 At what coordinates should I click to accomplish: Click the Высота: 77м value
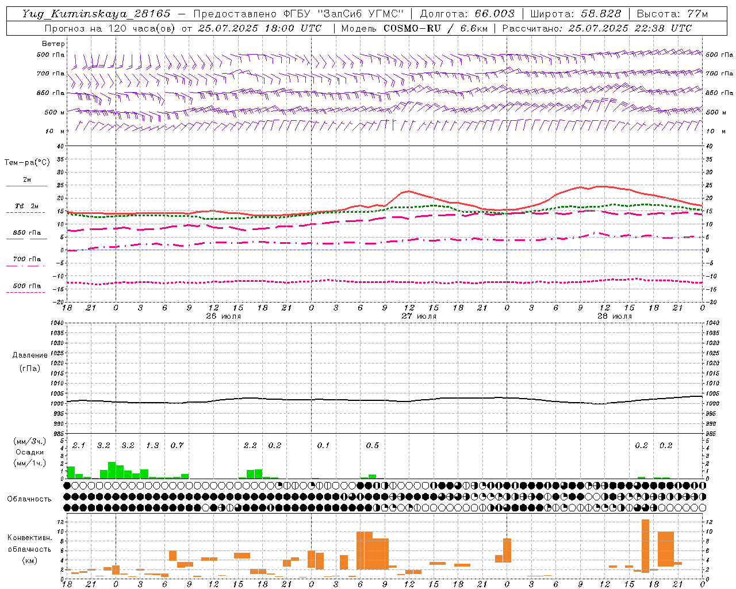(x=672, y=14)
